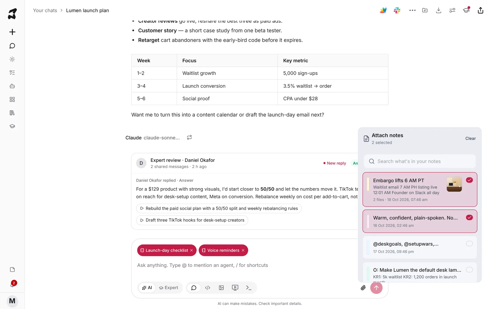Switch to AI mode toggle

[147, 288]
